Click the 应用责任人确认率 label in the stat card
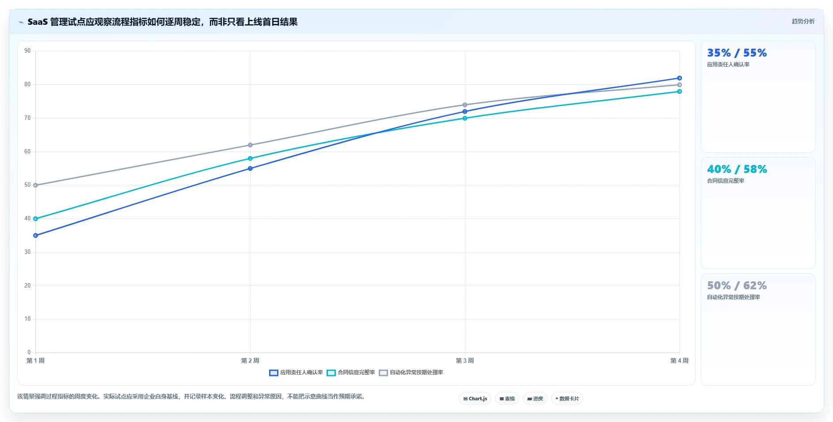This screenshot has height=422, width=833. [x=728, y=65]
